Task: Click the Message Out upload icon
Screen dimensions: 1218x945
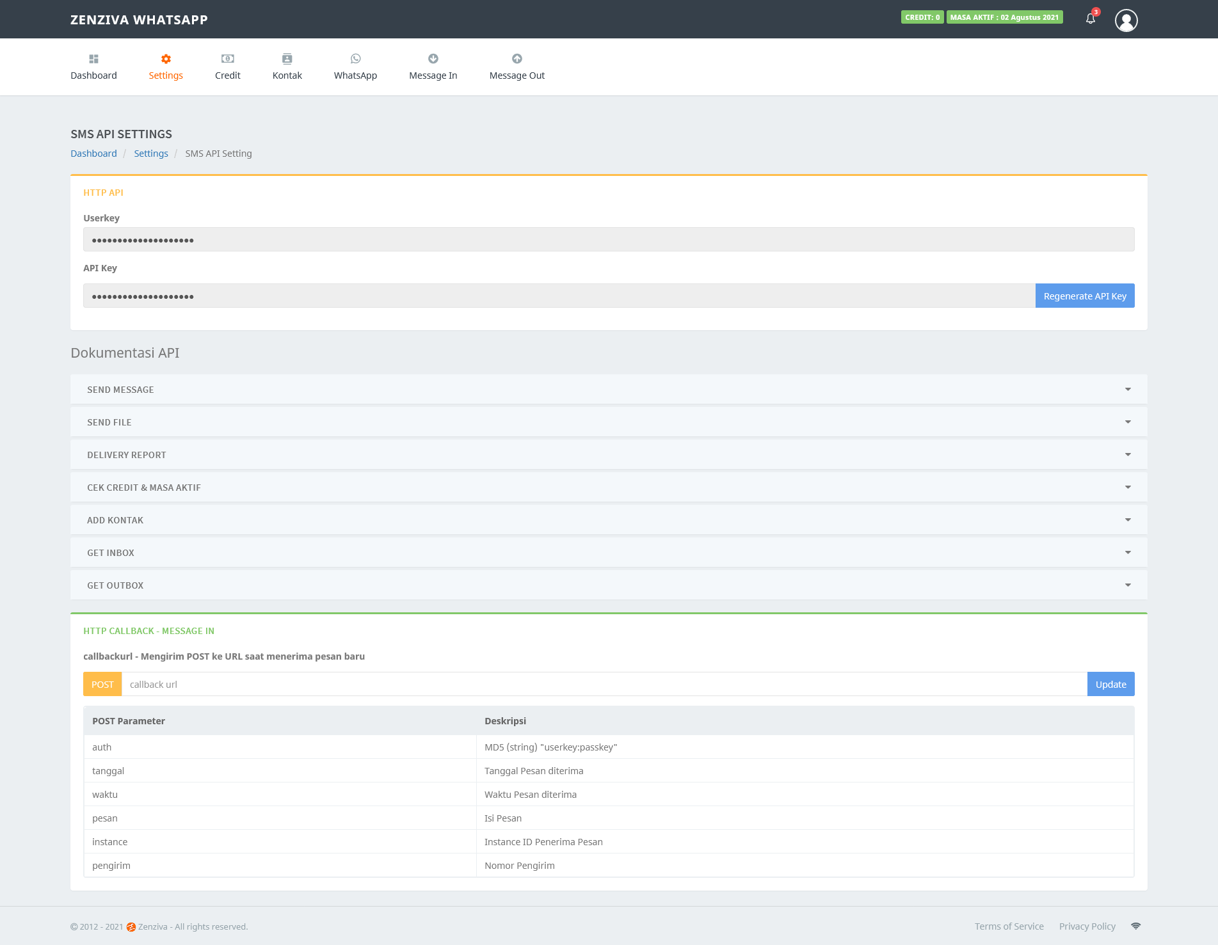Action: 517,59
